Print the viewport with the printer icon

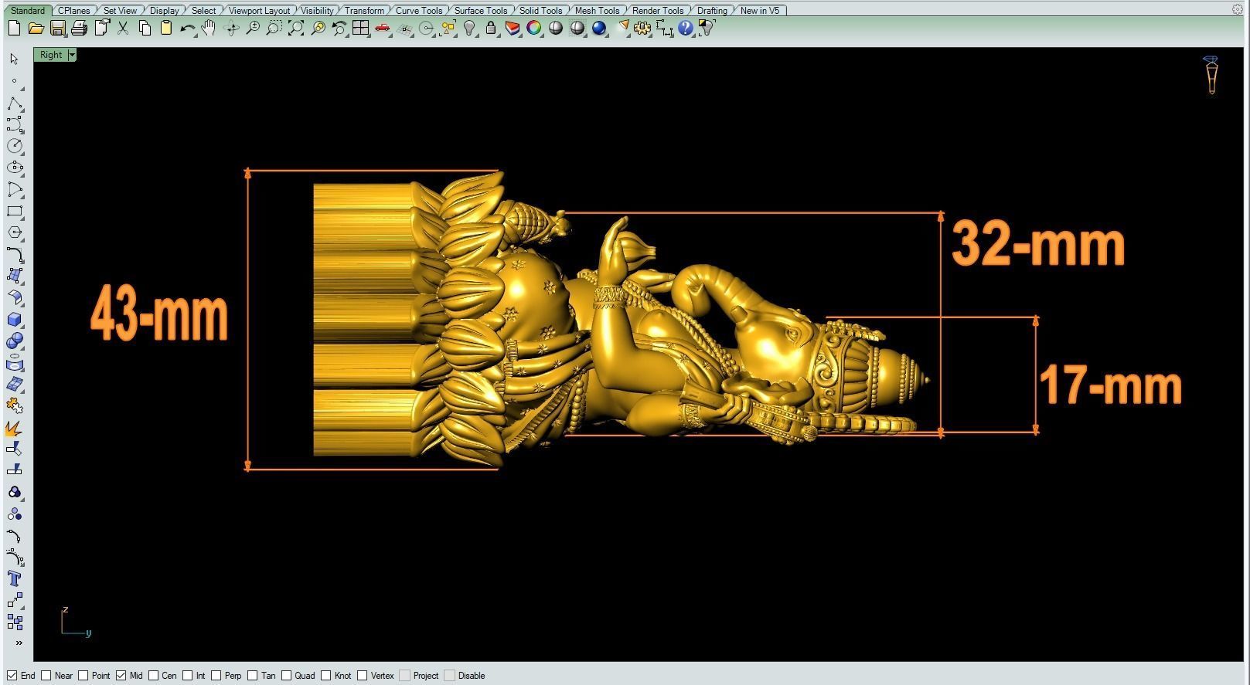tap(79, 29)
